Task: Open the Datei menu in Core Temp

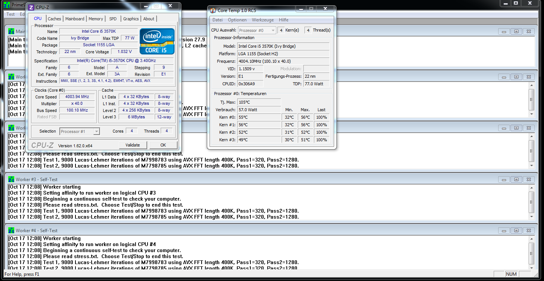Action: pos(217,20)
